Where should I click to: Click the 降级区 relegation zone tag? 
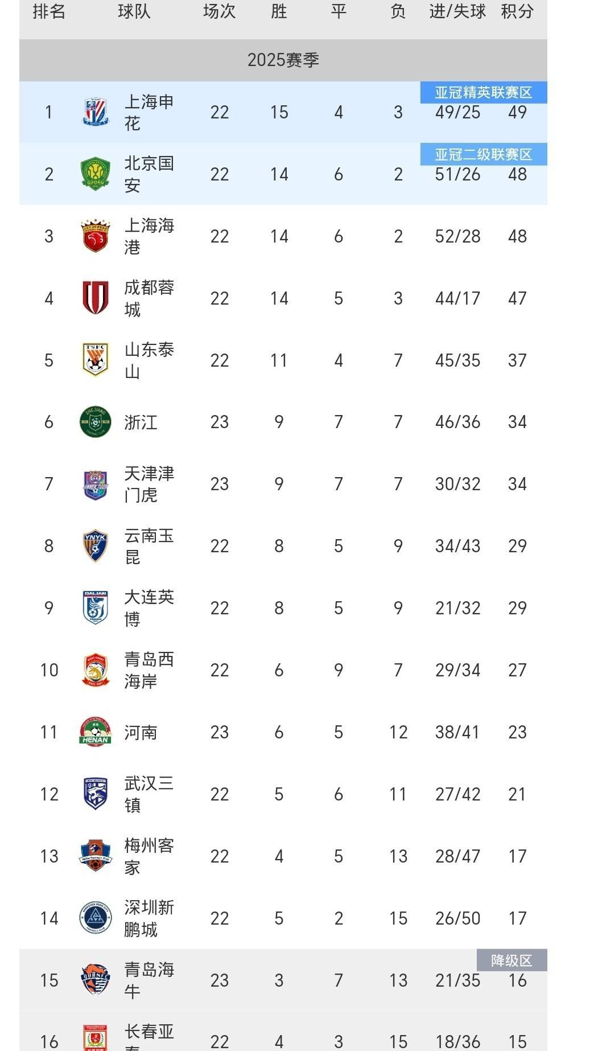click(512, 960)
